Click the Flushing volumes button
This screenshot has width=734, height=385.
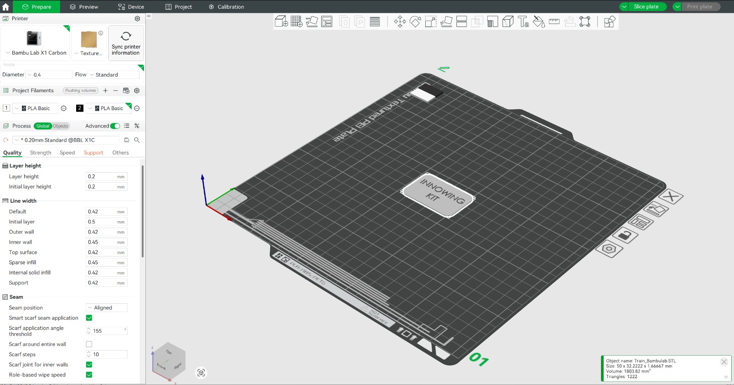(x=80, y=90)
